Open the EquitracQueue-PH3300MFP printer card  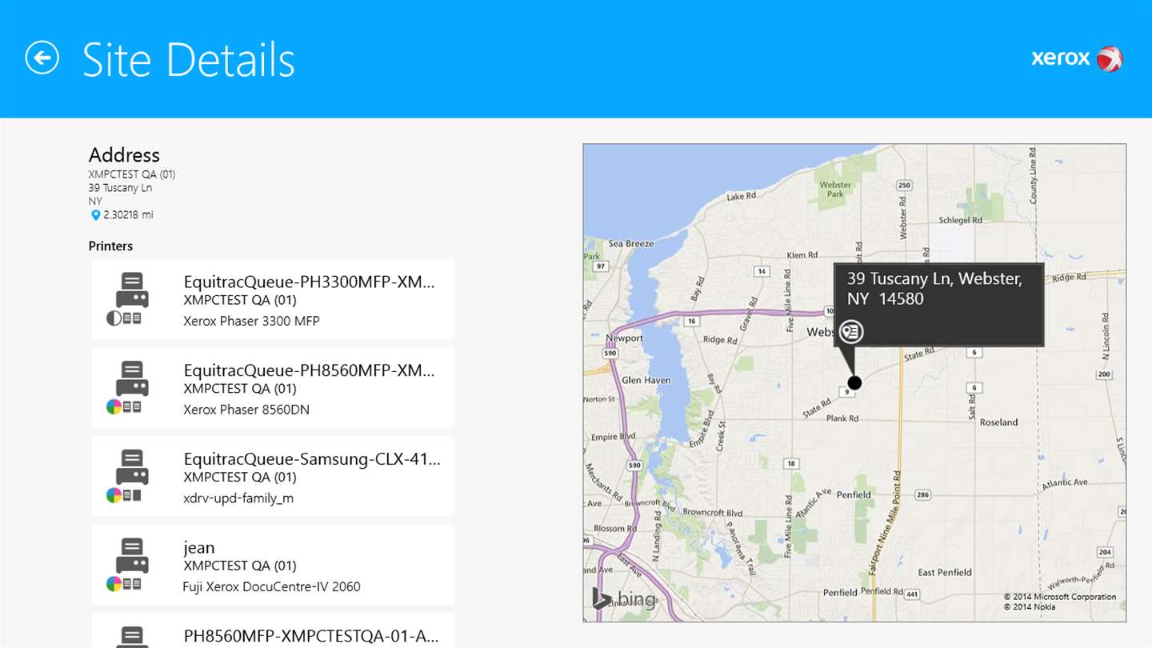[273, 299]
